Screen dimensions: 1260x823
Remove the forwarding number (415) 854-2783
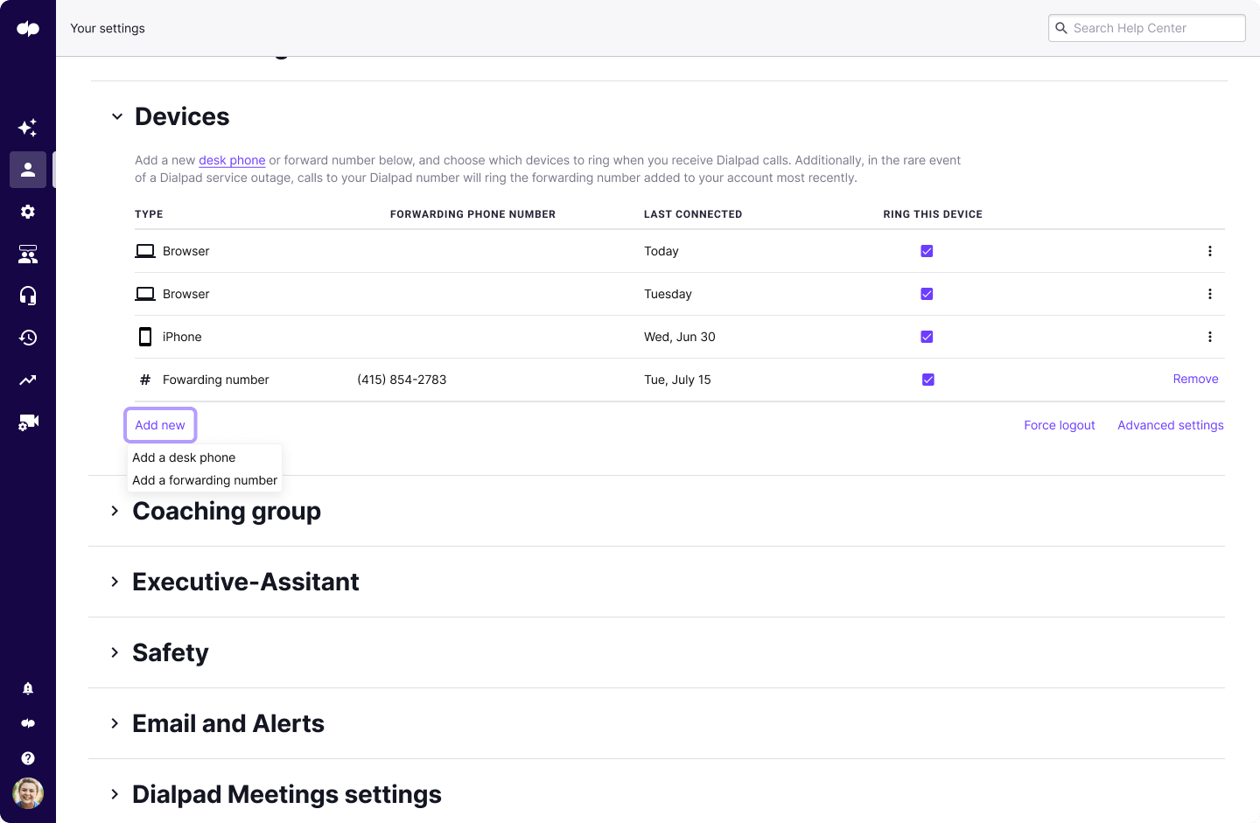click(1195, 379)
